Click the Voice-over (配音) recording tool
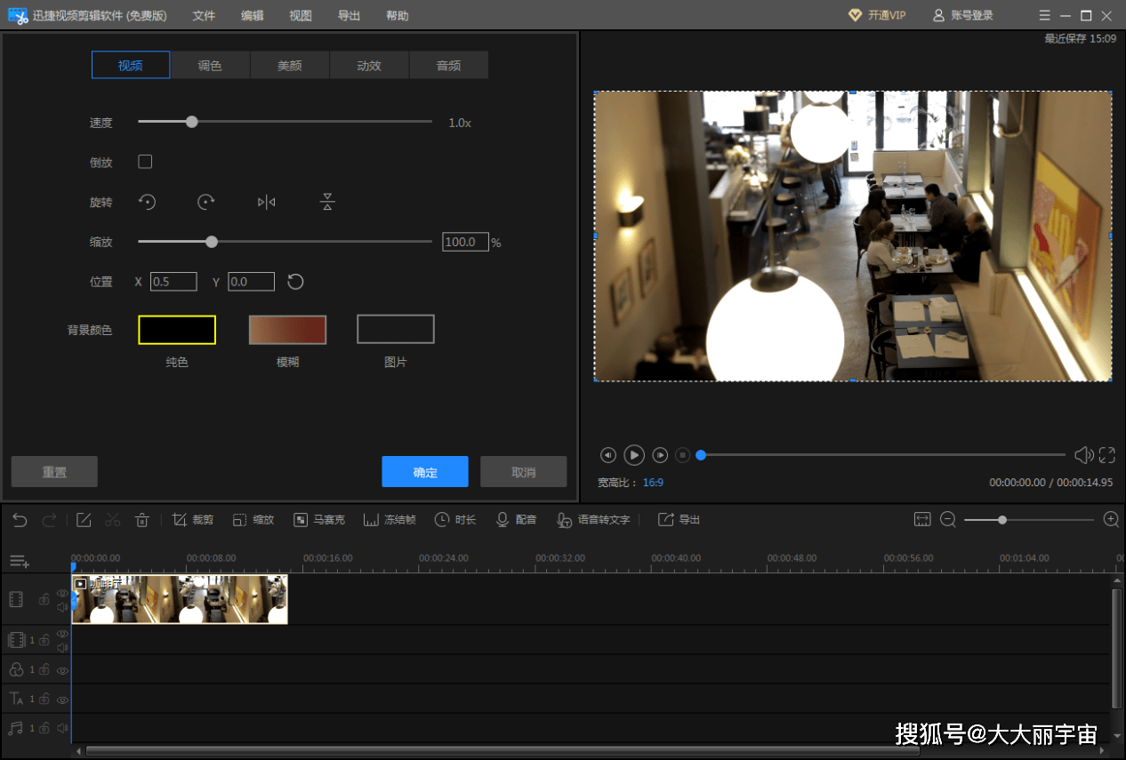 pos(516,519)
